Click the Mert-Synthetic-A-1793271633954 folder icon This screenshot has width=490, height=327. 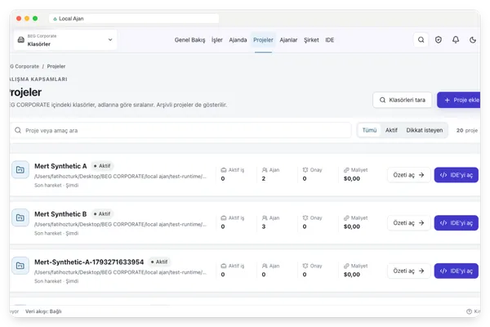pyautogui.click(x=20, y=266)
